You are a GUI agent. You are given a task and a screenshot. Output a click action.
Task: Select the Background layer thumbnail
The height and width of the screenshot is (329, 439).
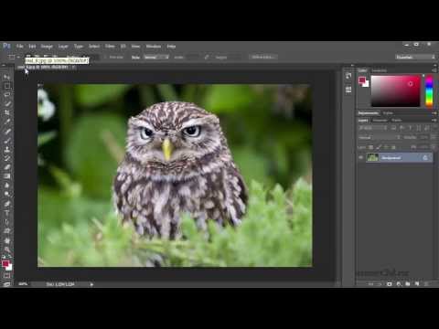372,157
